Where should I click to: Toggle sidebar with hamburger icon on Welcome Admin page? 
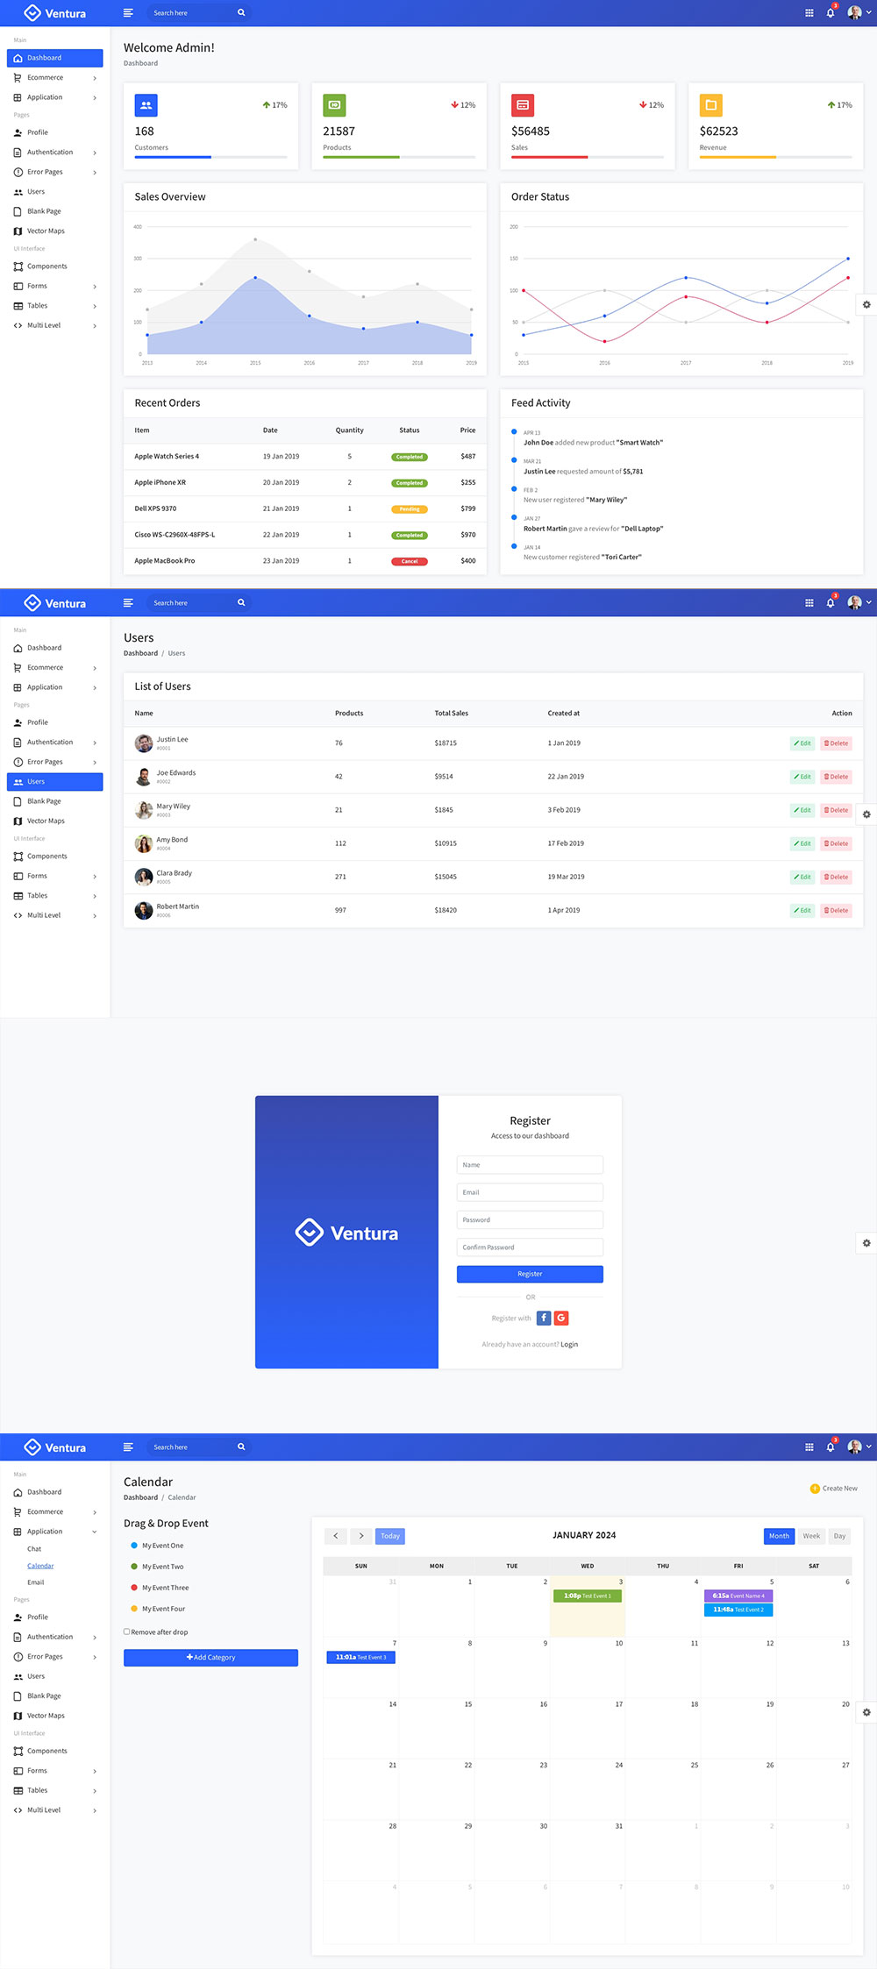(128, 13)
